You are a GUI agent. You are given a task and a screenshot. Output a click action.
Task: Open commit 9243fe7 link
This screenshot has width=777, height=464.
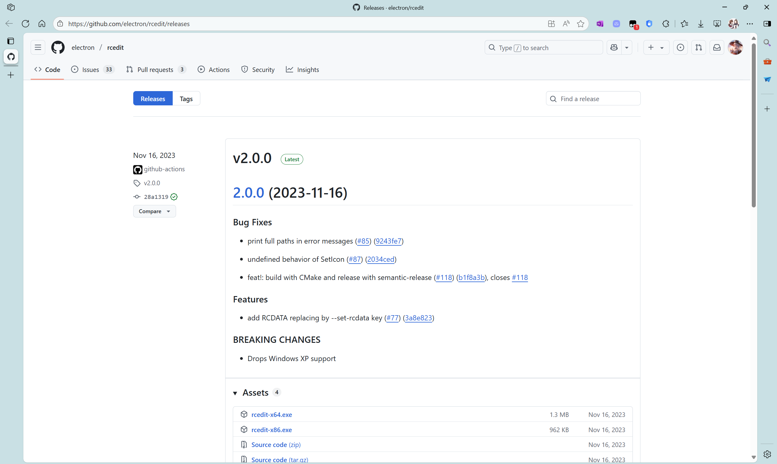388,241
